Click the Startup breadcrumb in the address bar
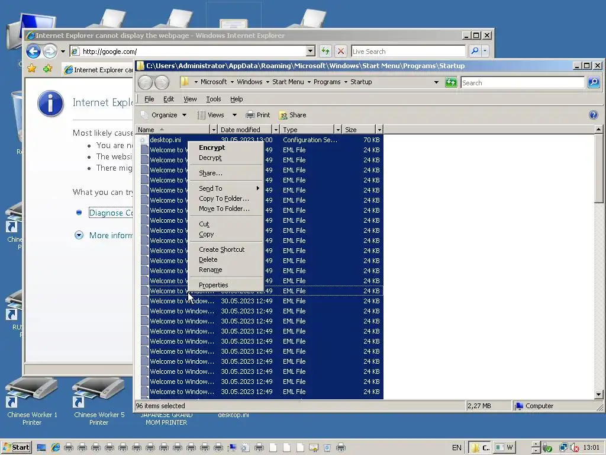 (x=361, y=82)
